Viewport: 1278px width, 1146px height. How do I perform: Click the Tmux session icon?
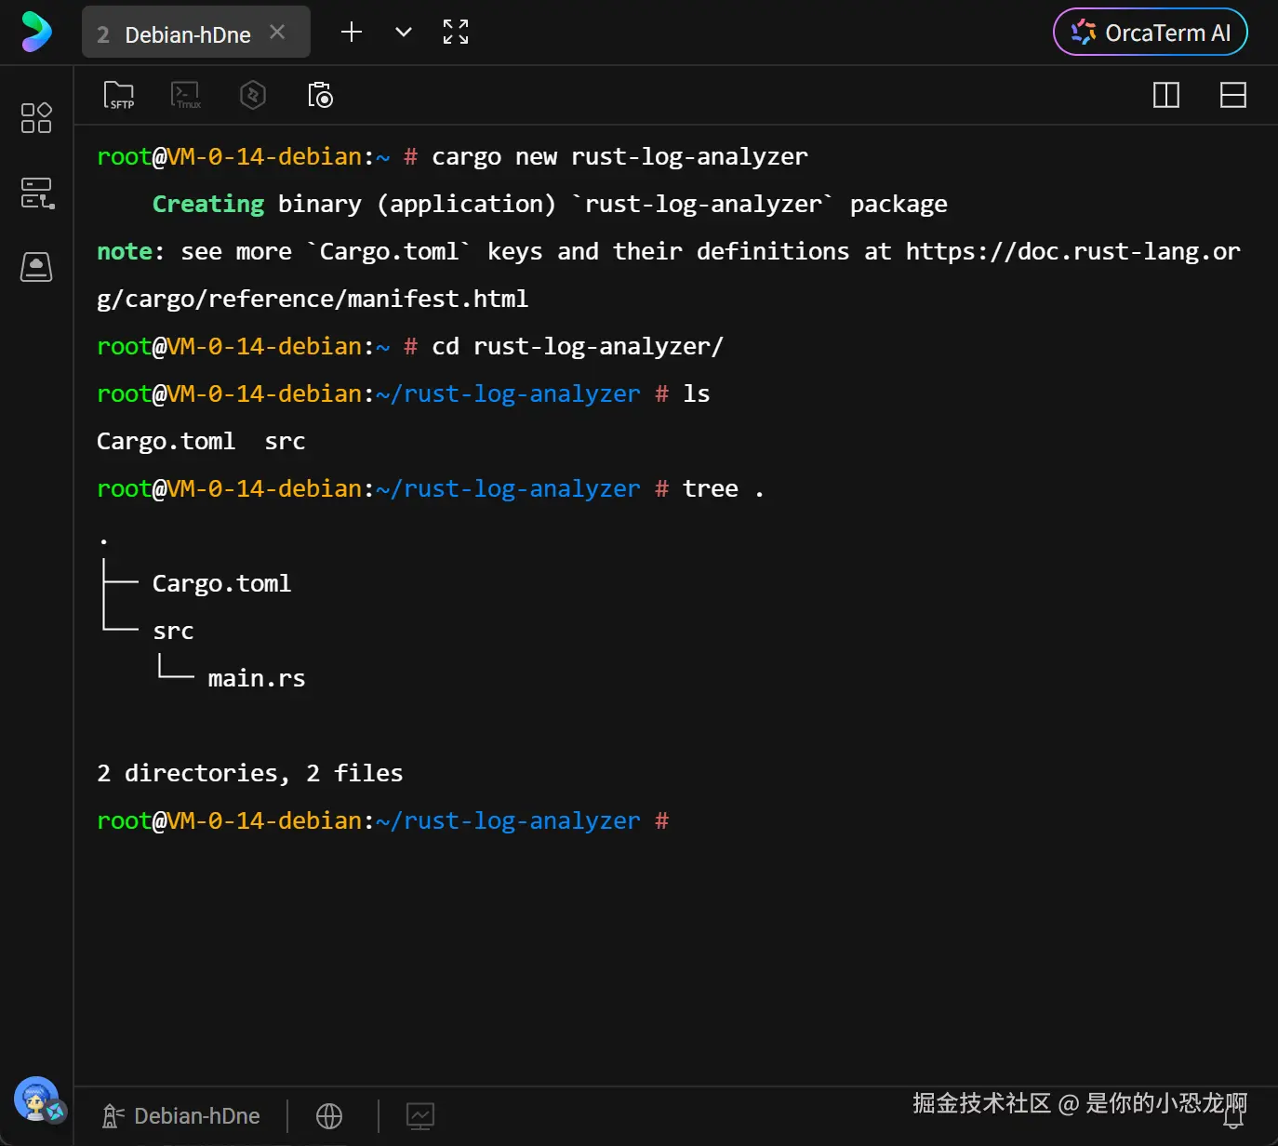click(x=186, y=95)
